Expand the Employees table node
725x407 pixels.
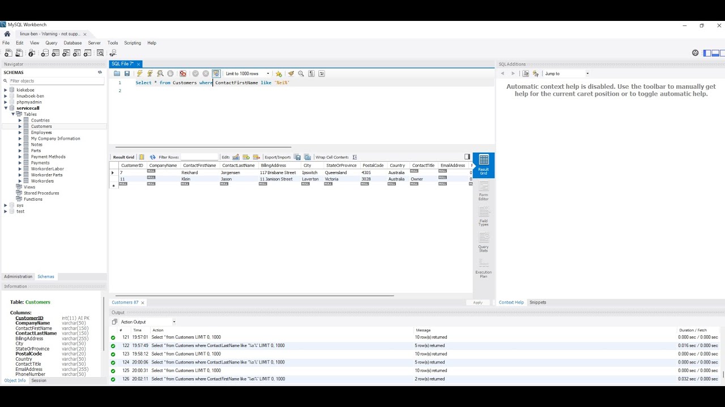(20, 132)
